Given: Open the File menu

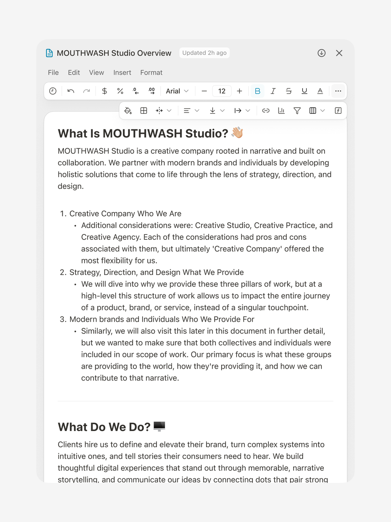Looking at the screenshot, I should (53, 73).
